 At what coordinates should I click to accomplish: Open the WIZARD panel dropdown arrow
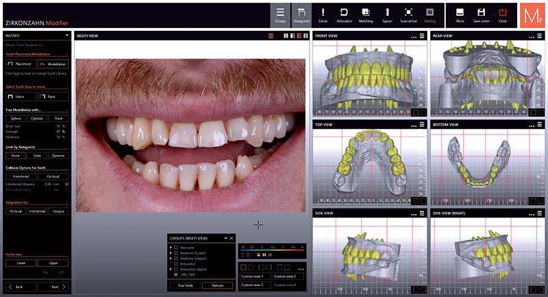[x=66, y=35]
